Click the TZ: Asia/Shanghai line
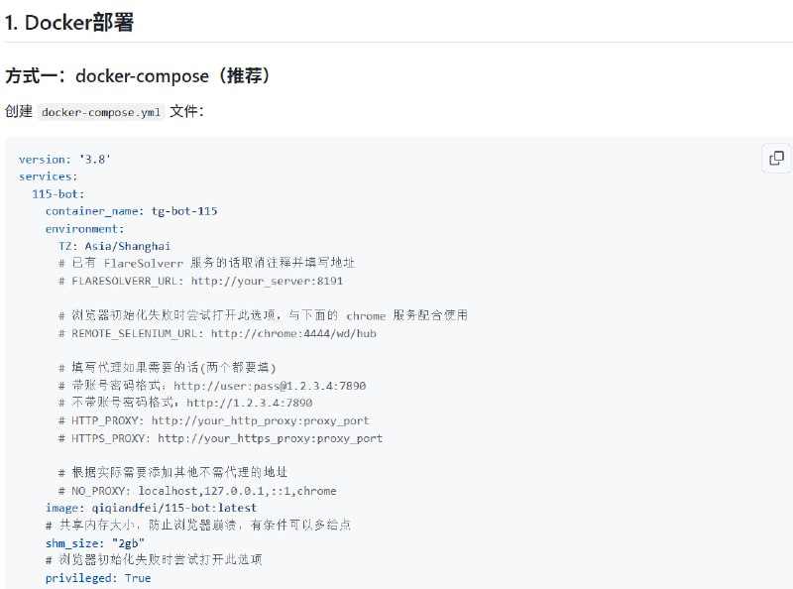The image size is (793, 589). [114, 246]
